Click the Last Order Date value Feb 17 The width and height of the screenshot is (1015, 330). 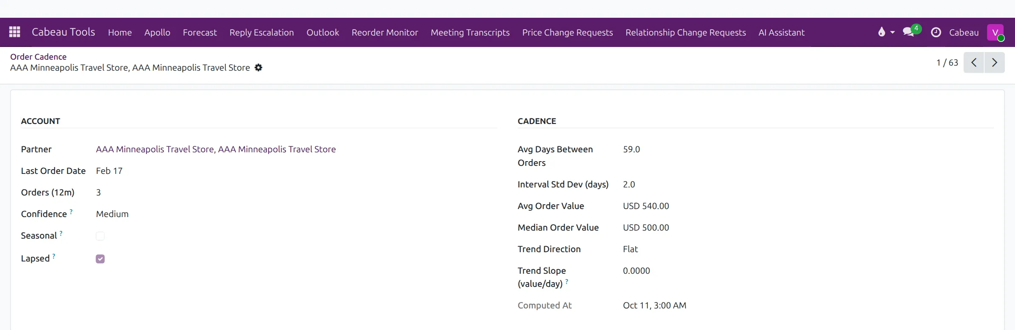coord(109,171)
